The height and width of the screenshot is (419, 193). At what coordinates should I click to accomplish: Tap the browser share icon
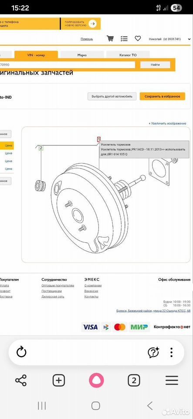point(21,380)
